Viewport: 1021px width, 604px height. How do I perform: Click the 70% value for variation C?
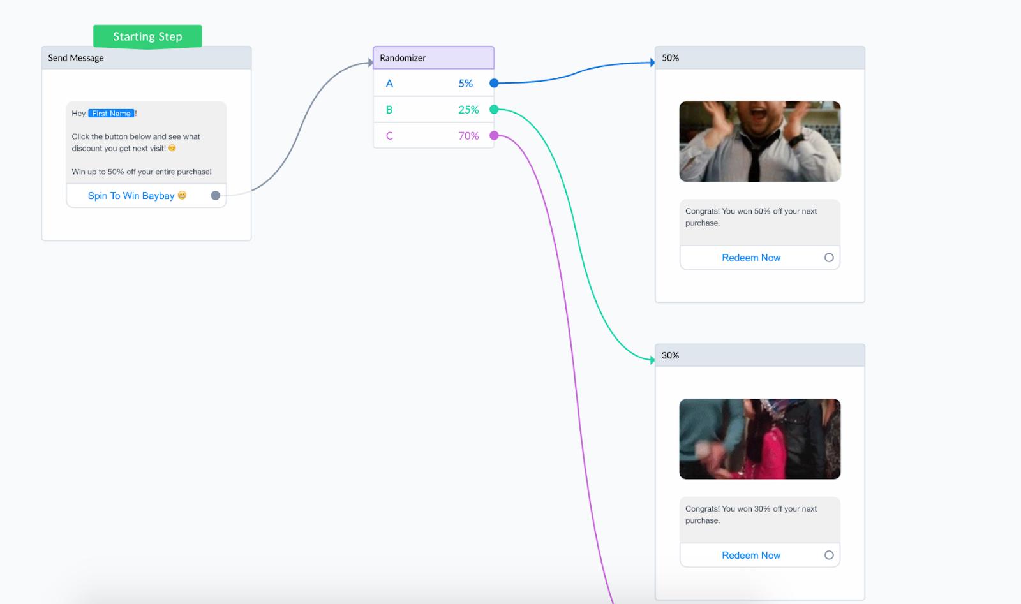point(468,136)
